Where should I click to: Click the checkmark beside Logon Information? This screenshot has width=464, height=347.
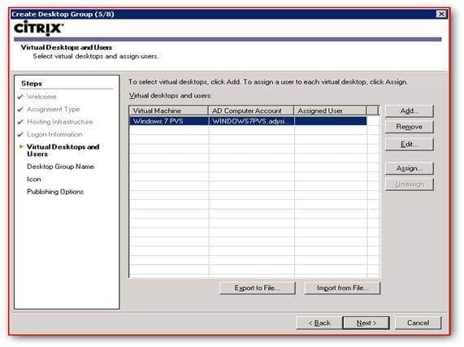pyautogui.click(x=20, y=135)
